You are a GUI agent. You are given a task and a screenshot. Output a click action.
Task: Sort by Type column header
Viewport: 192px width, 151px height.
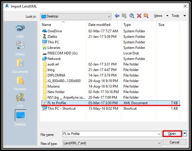pos(139,25)
